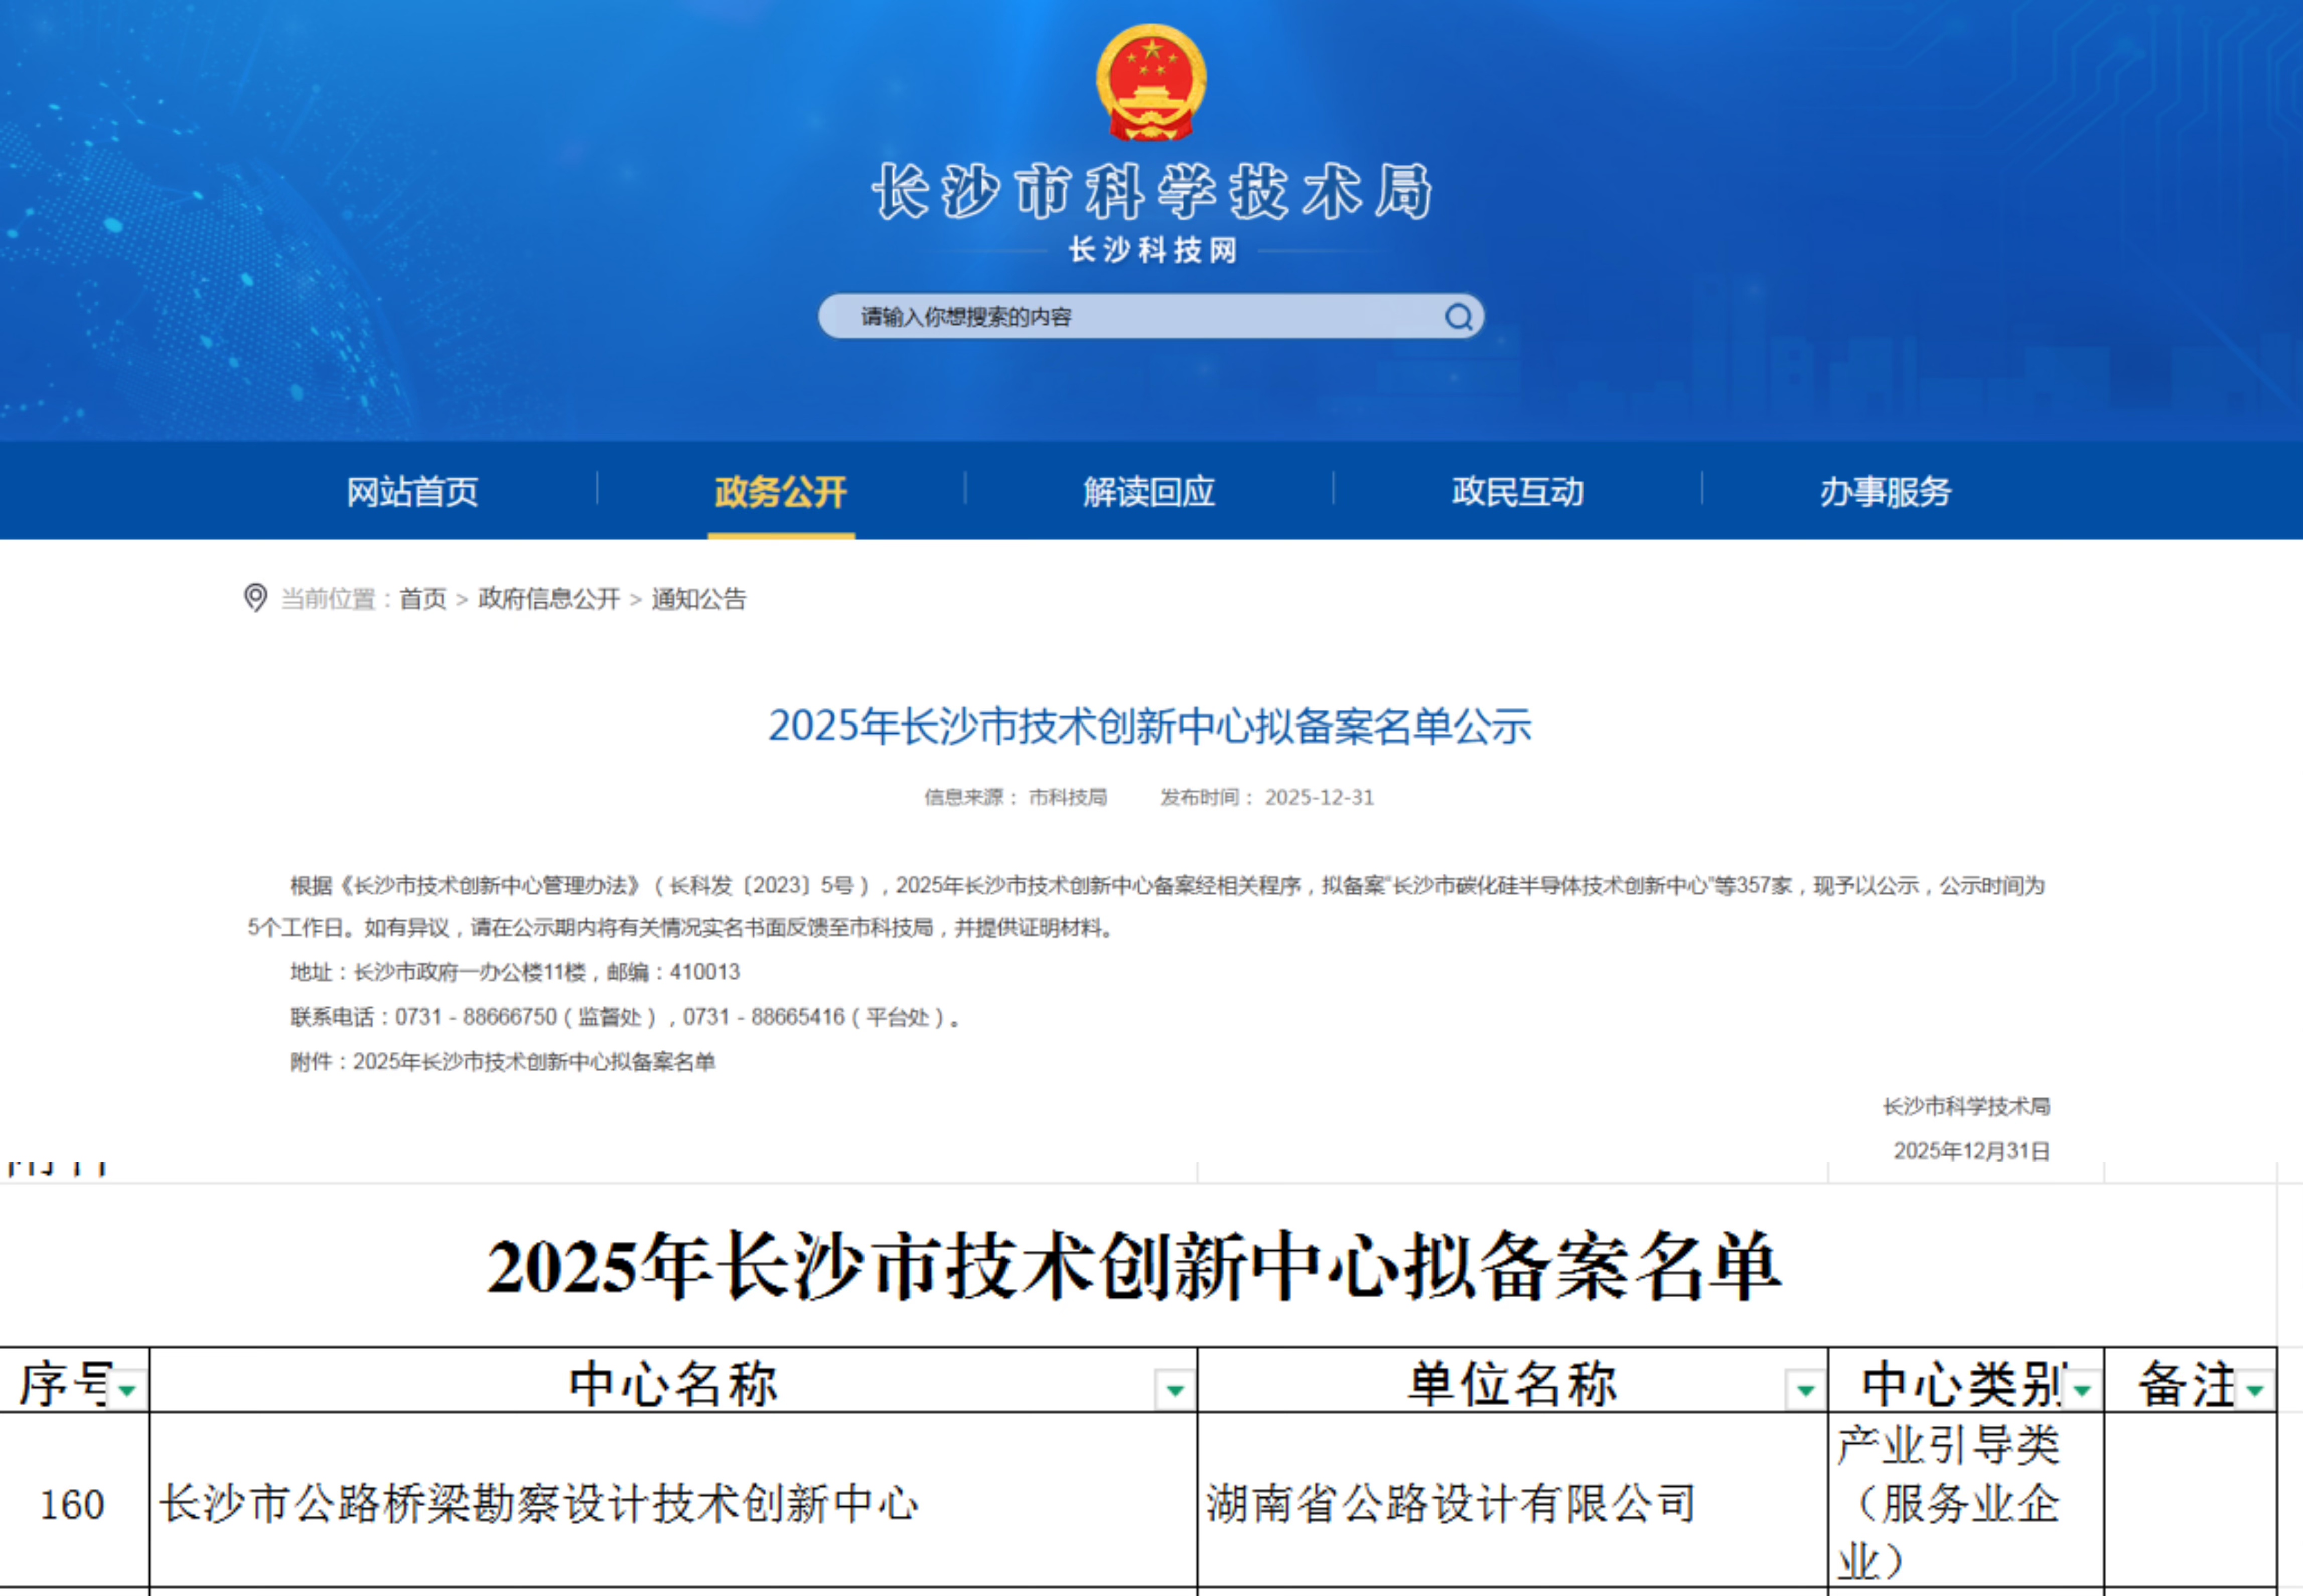
Task: Open the 中心名称 column filter dropdown
Action: pos(1174,1389)
